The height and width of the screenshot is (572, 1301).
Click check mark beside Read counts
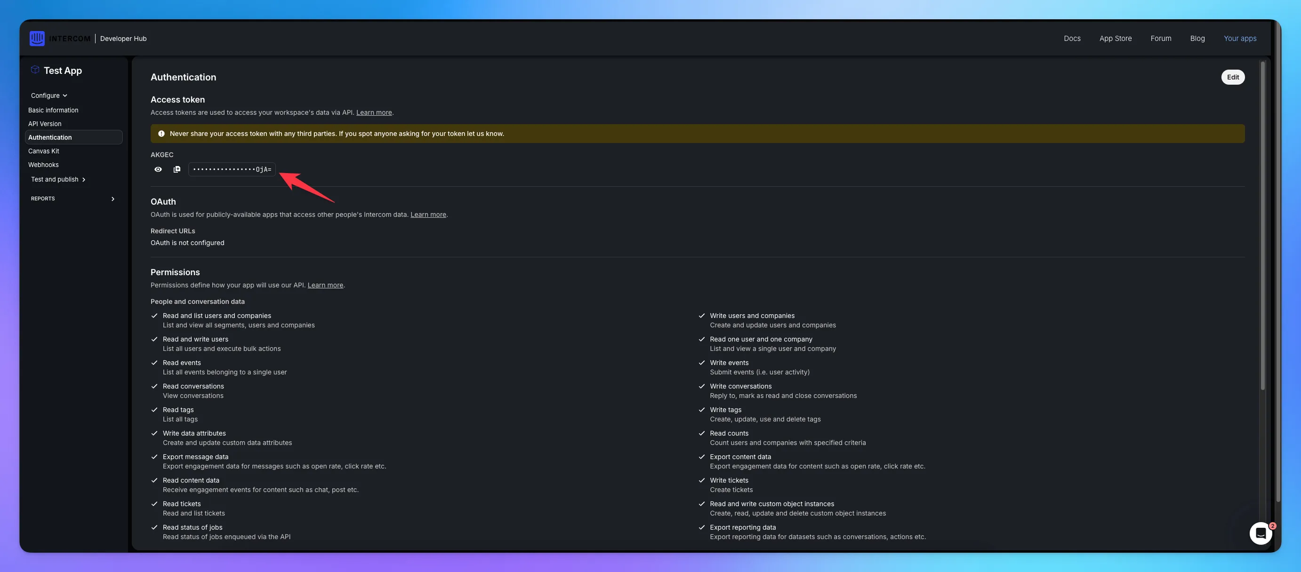tap(701, 433)
